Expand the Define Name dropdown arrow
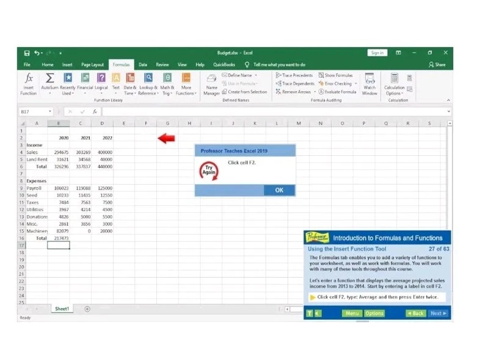The image size is (477, 340). pyautogui.click(x=256, y=75)
